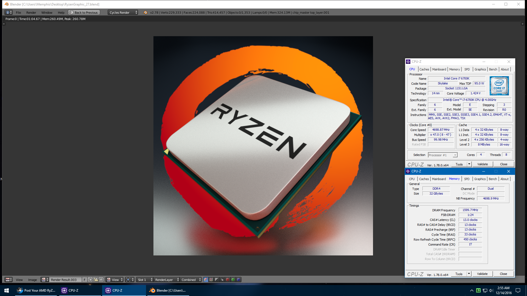This screenshot has height=296, width=527.
Task: Open Bench tab in upper CPU-Z window
Action: click(x=493, y=69)
